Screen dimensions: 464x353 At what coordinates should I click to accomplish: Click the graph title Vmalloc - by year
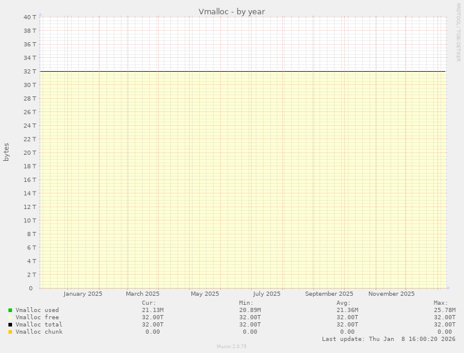[232, 11]
